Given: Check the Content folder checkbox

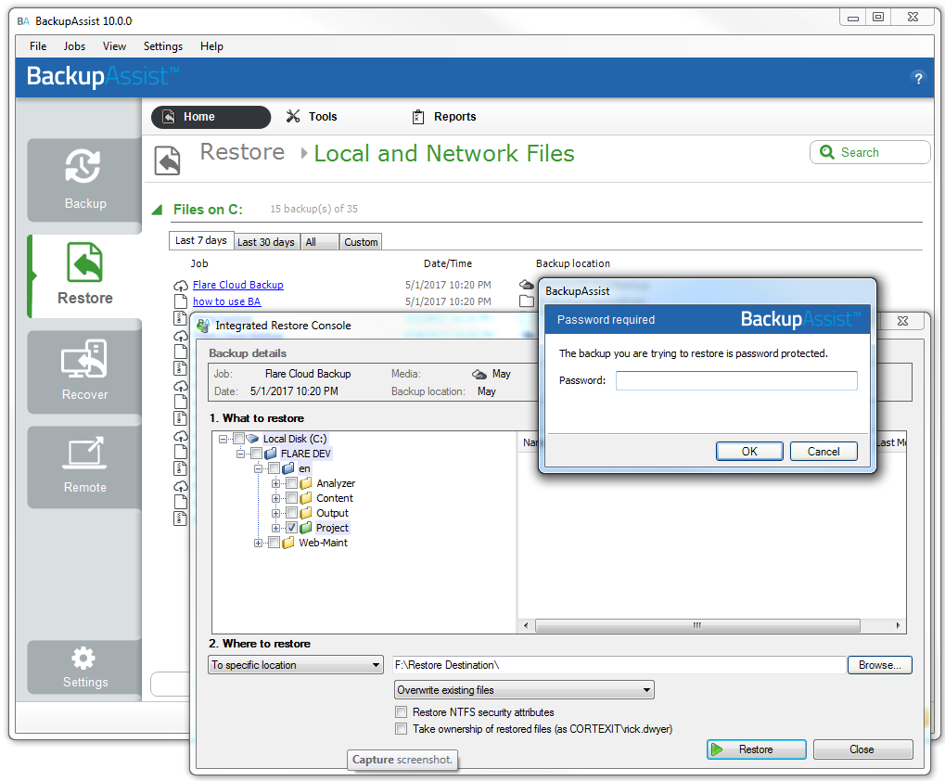Looking at the screenshot, I should pos(292,498).
